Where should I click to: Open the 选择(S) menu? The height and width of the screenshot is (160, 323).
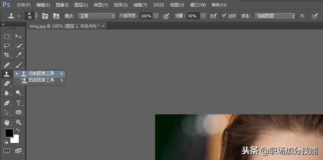coord(121,5)
